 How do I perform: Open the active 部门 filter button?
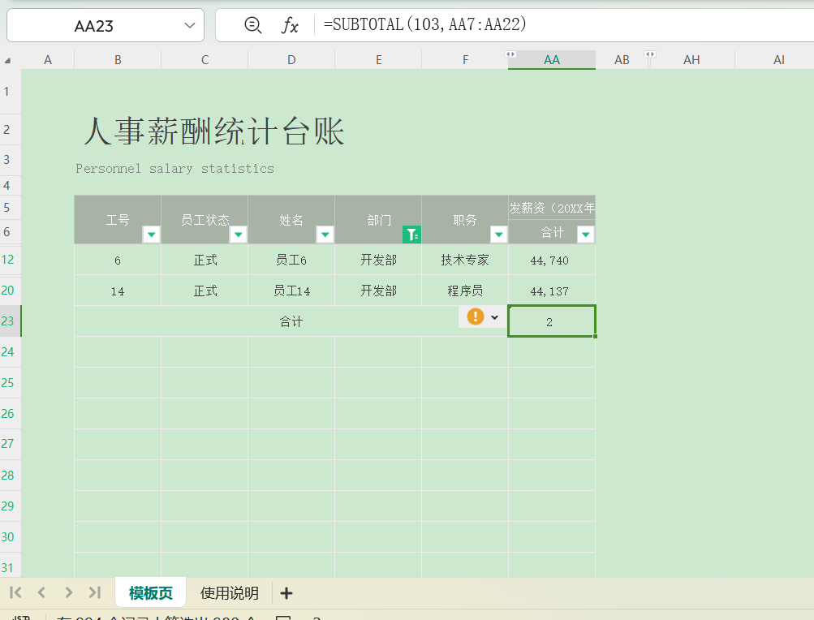[411, 235]
